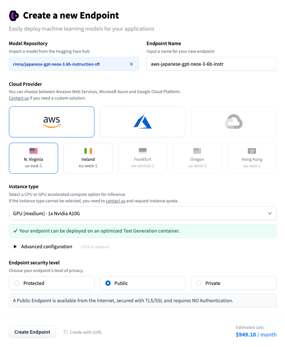
Task: Click the Model Repository field
Action: point(69,64)
